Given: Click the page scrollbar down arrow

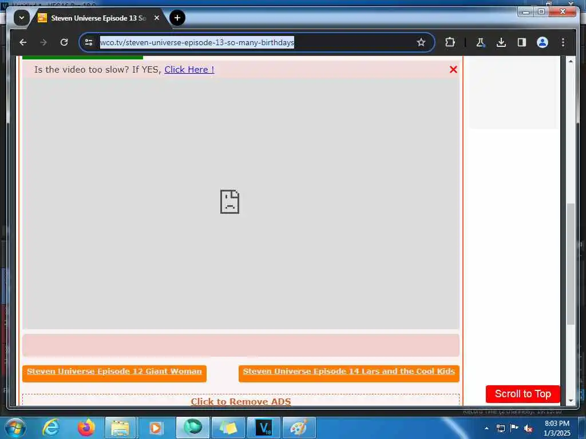Looking at the screenshot, I should (571, 401).
